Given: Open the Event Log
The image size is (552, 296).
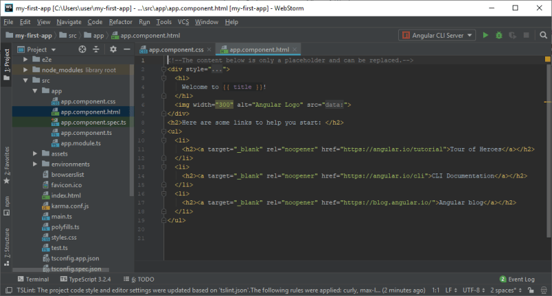Looking at the screenshot, I should 517,279.
